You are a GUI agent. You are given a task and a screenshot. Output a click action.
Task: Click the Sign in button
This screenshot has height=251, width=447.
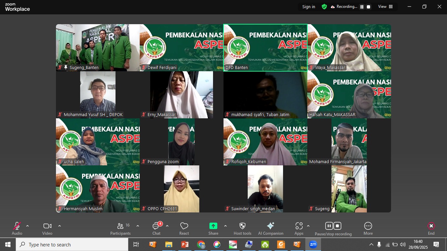coord(309,7)
